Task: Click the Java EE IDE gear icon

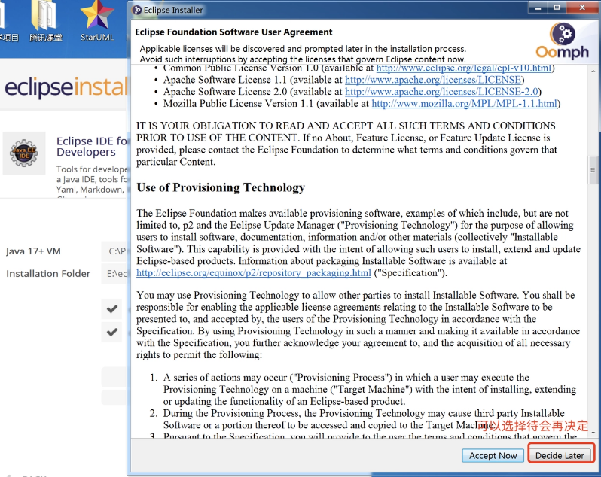Action: (24, 153)
